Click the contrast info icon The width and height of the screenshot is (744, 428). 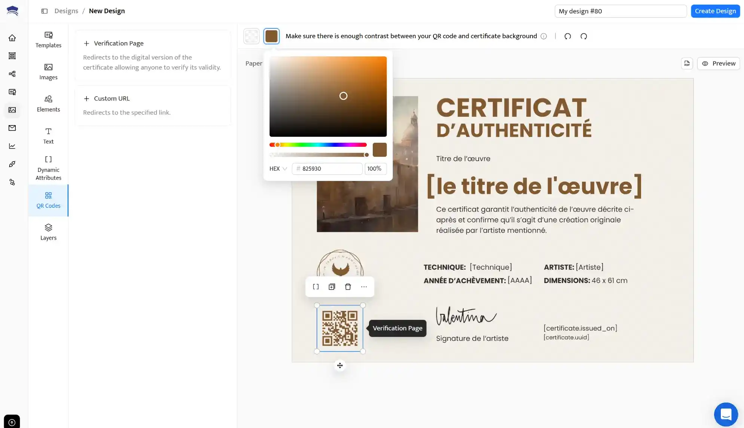click(x=544, y=36)
